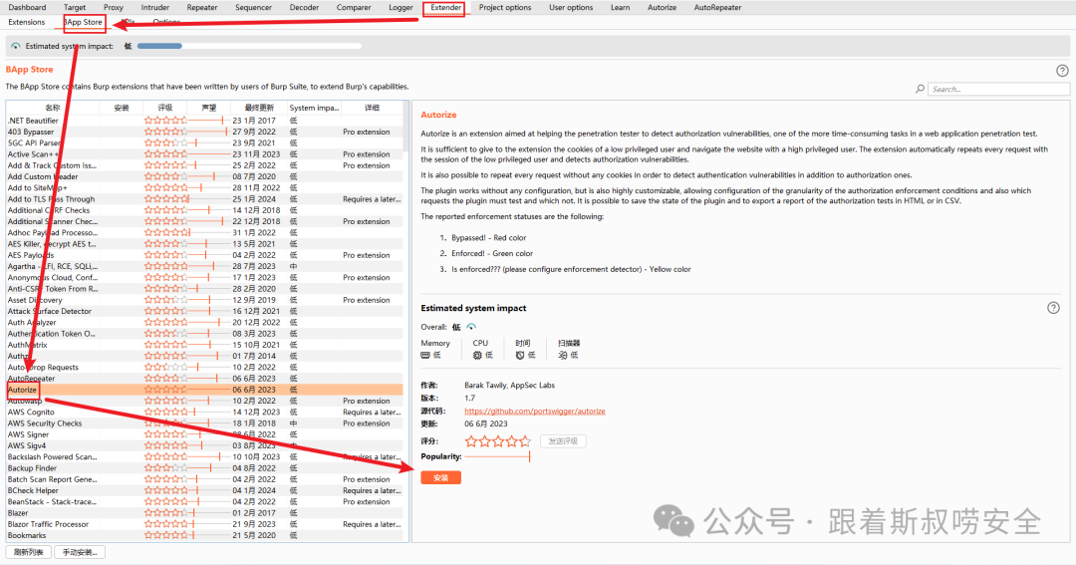
Task: Sort list by System impa... column header
Action: pos(314,108)
